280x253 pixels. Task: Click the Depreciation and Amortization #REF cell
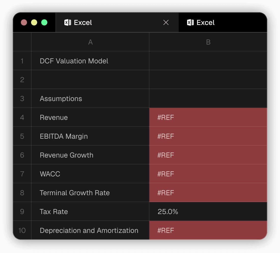208,230
